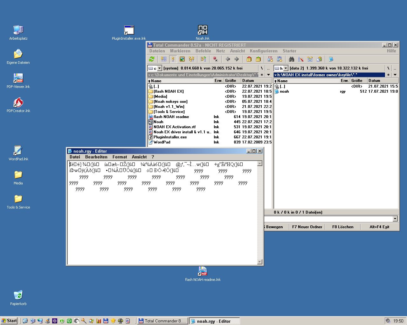Screen dimensions: 407x325
Task: Open the Markieren menu
Action: click(x=180, y=51)
